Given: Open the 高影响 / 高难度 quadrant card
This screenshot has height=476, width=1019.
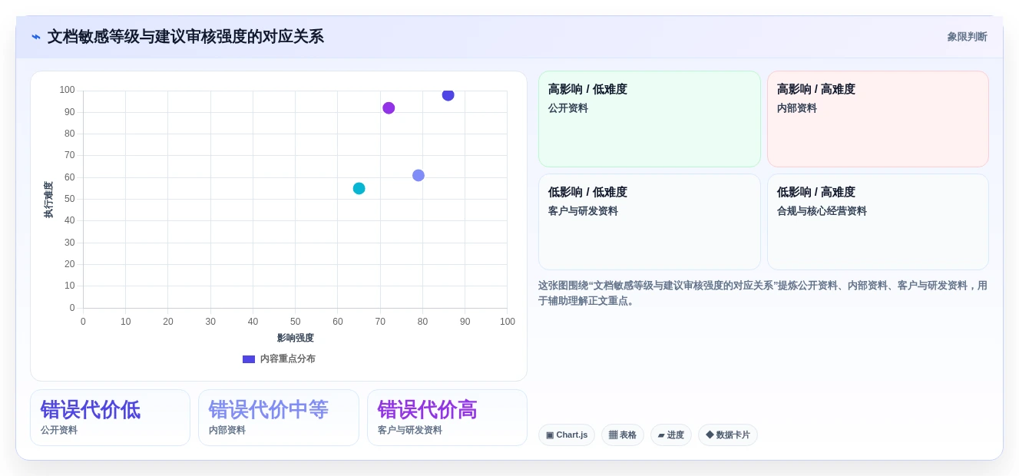Looking at the screenshot, I should [878, 119].
